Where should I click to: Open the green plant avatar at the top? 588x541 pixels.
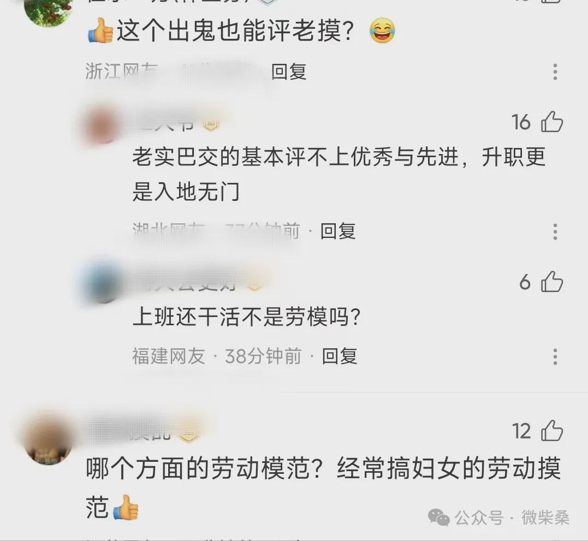[x=49, y=11]
